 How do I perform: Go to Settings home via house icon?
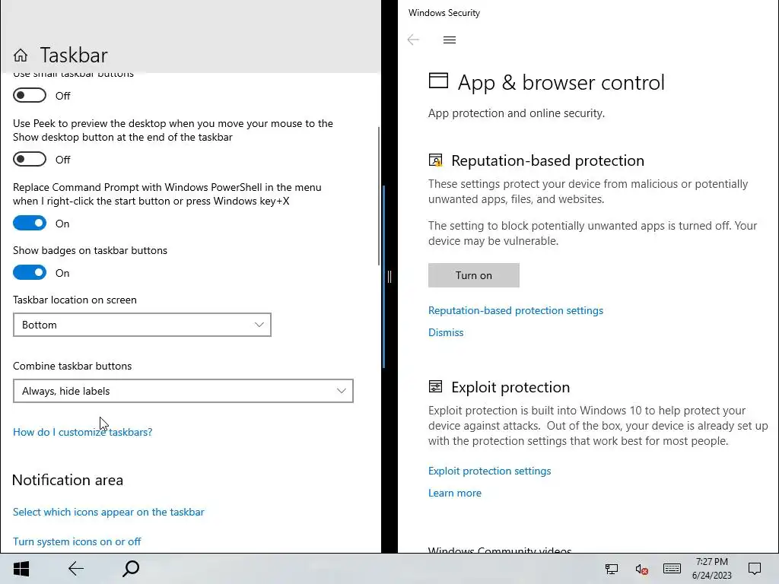21,55
